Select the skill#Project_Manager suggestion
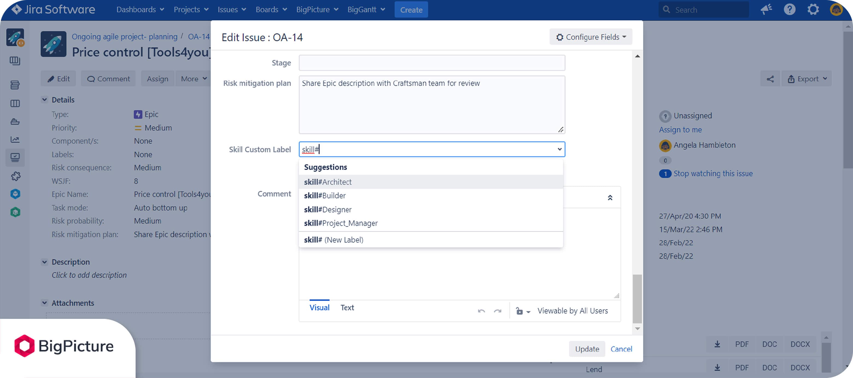Image resolution: width=853 pixels, height=378 pixels. pyautogui.click(x=431, y=223)
